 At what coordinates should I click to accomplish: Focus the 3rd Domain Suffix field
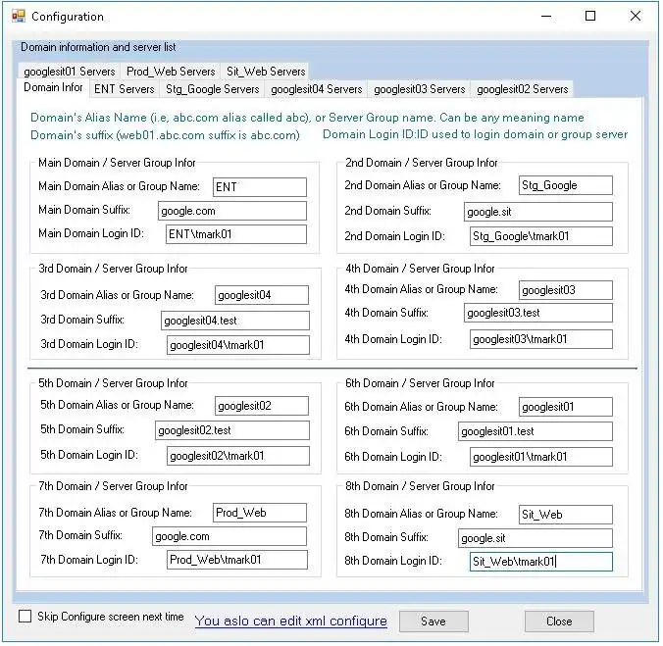coord(235,321)
